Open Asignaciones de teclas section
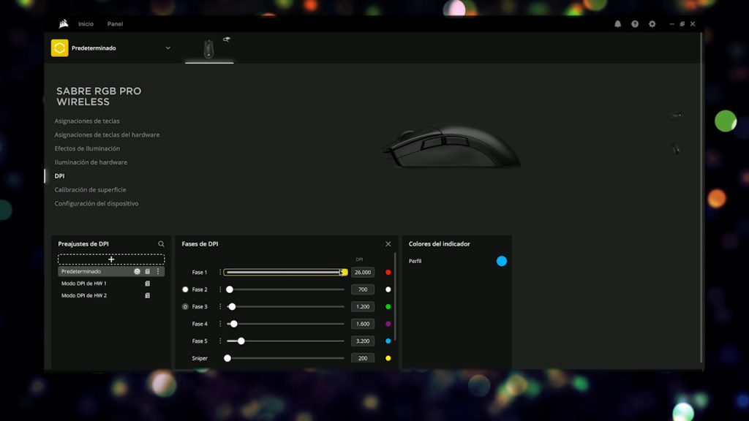 [87, 121]
